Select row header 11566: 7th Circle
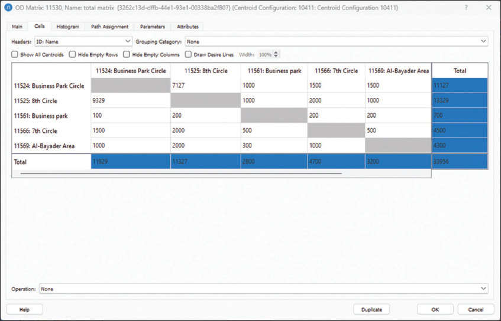This screenshot has height=321, width=501. click(x=51, y=130)
